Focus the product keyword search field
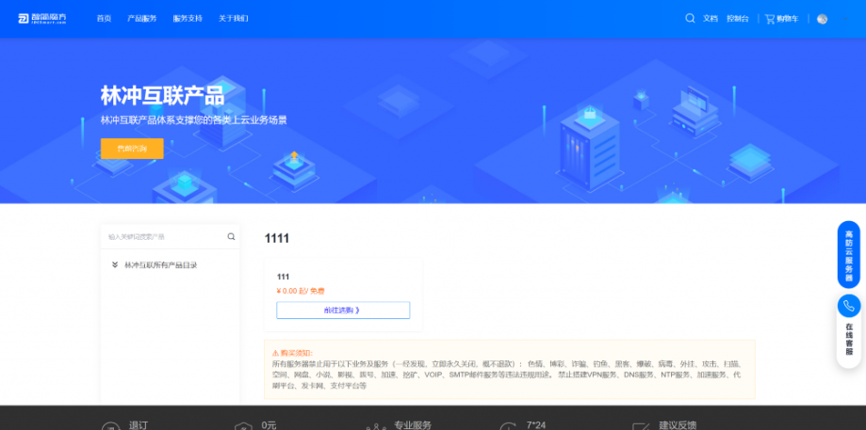Screen dimensions: 866x430 click(162, 236)
